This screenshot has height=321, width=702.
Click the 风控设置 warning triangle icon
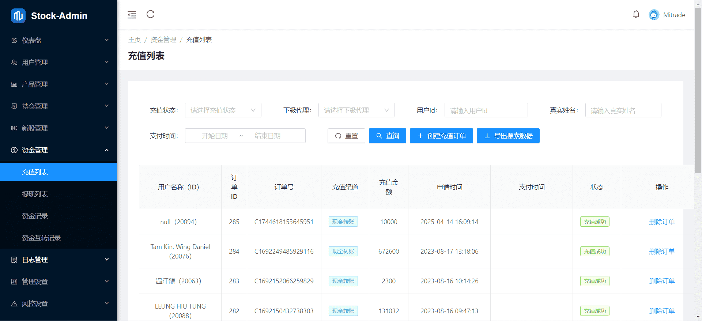point(14,304)
